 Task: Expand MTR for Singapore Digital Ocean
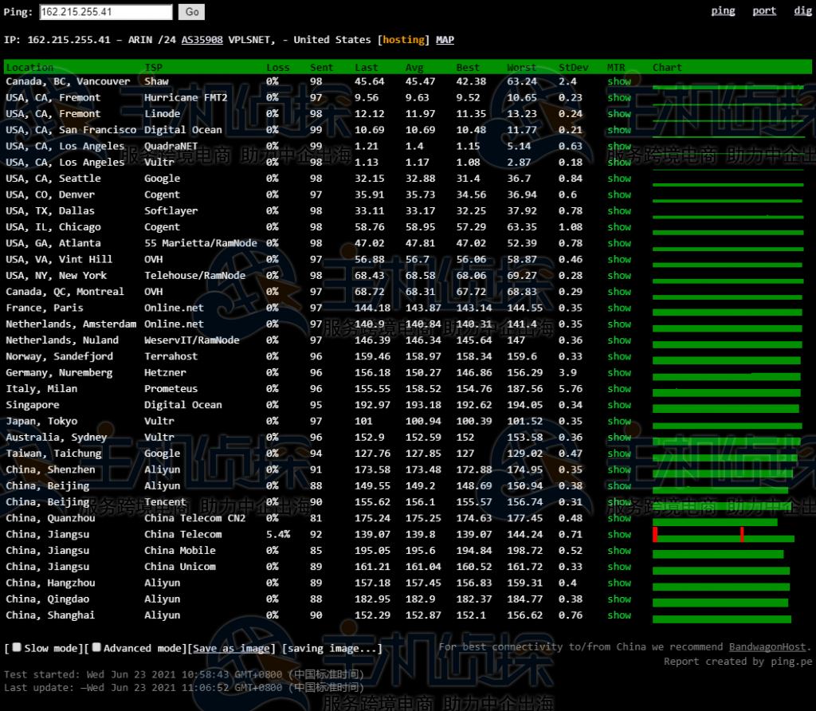click(618, 405)
